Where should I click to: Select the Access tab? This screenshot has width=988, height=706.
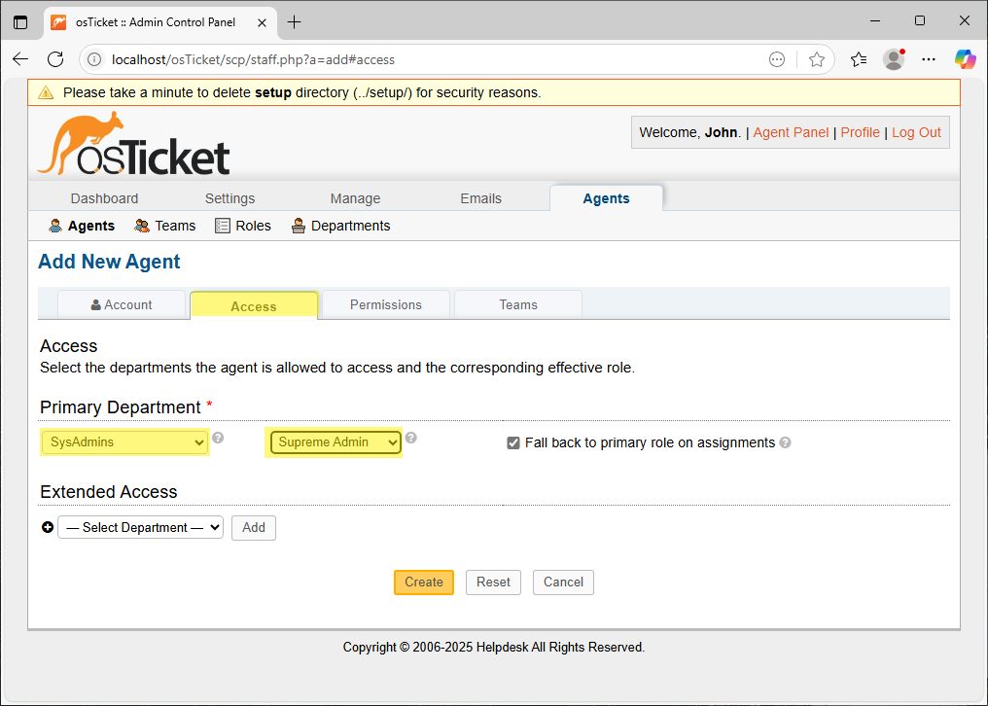click(254, 305)
